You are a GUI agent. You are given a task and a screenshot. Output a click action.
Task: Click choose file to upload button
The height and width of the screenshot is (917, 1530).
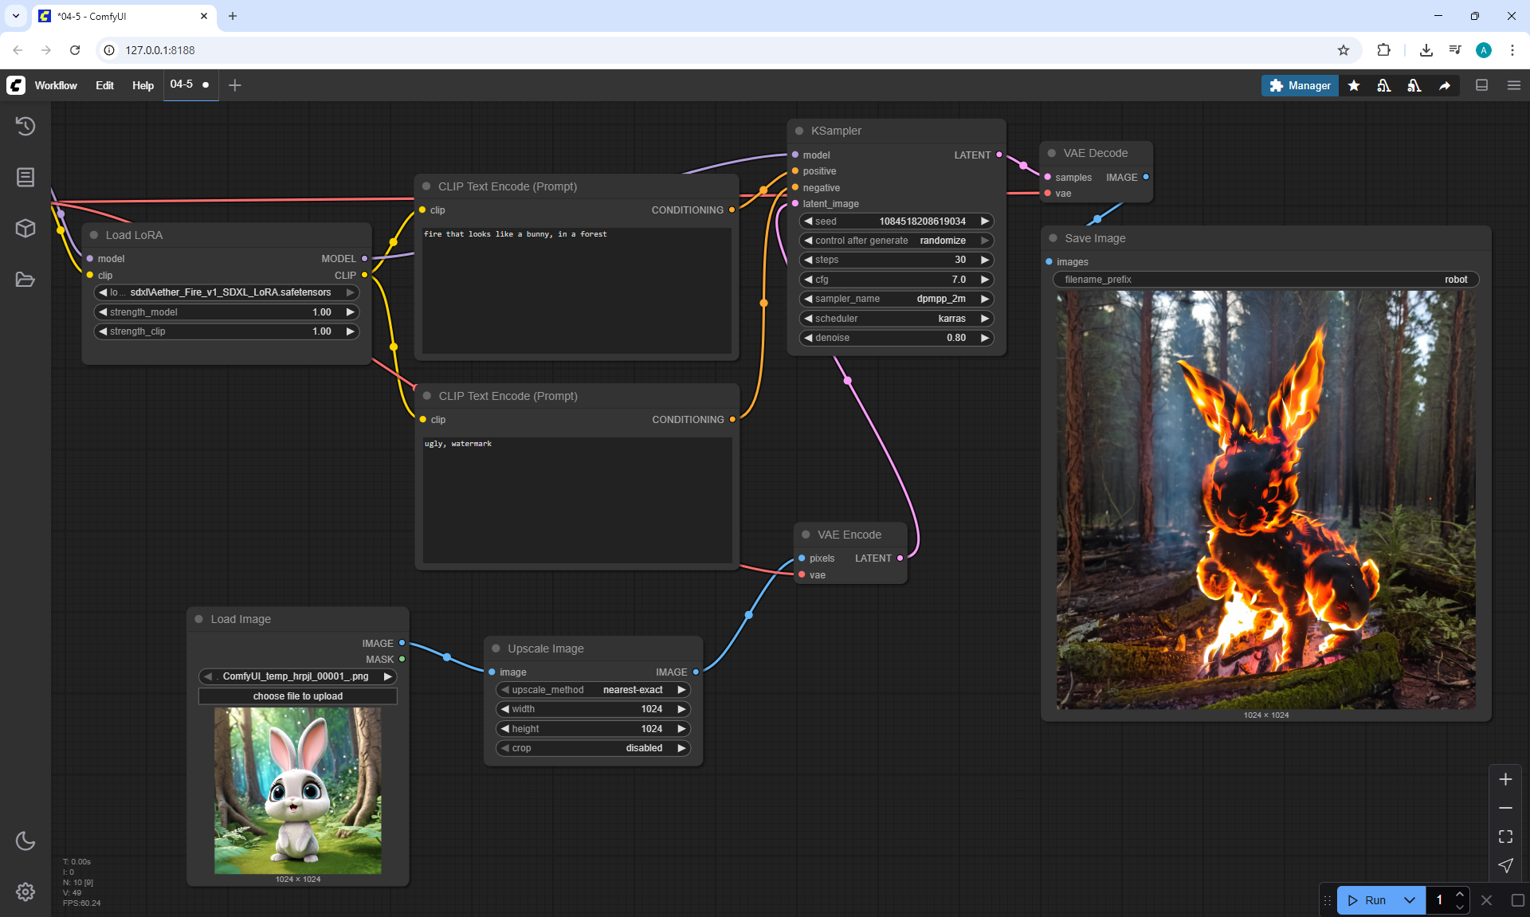click(298, 696)
